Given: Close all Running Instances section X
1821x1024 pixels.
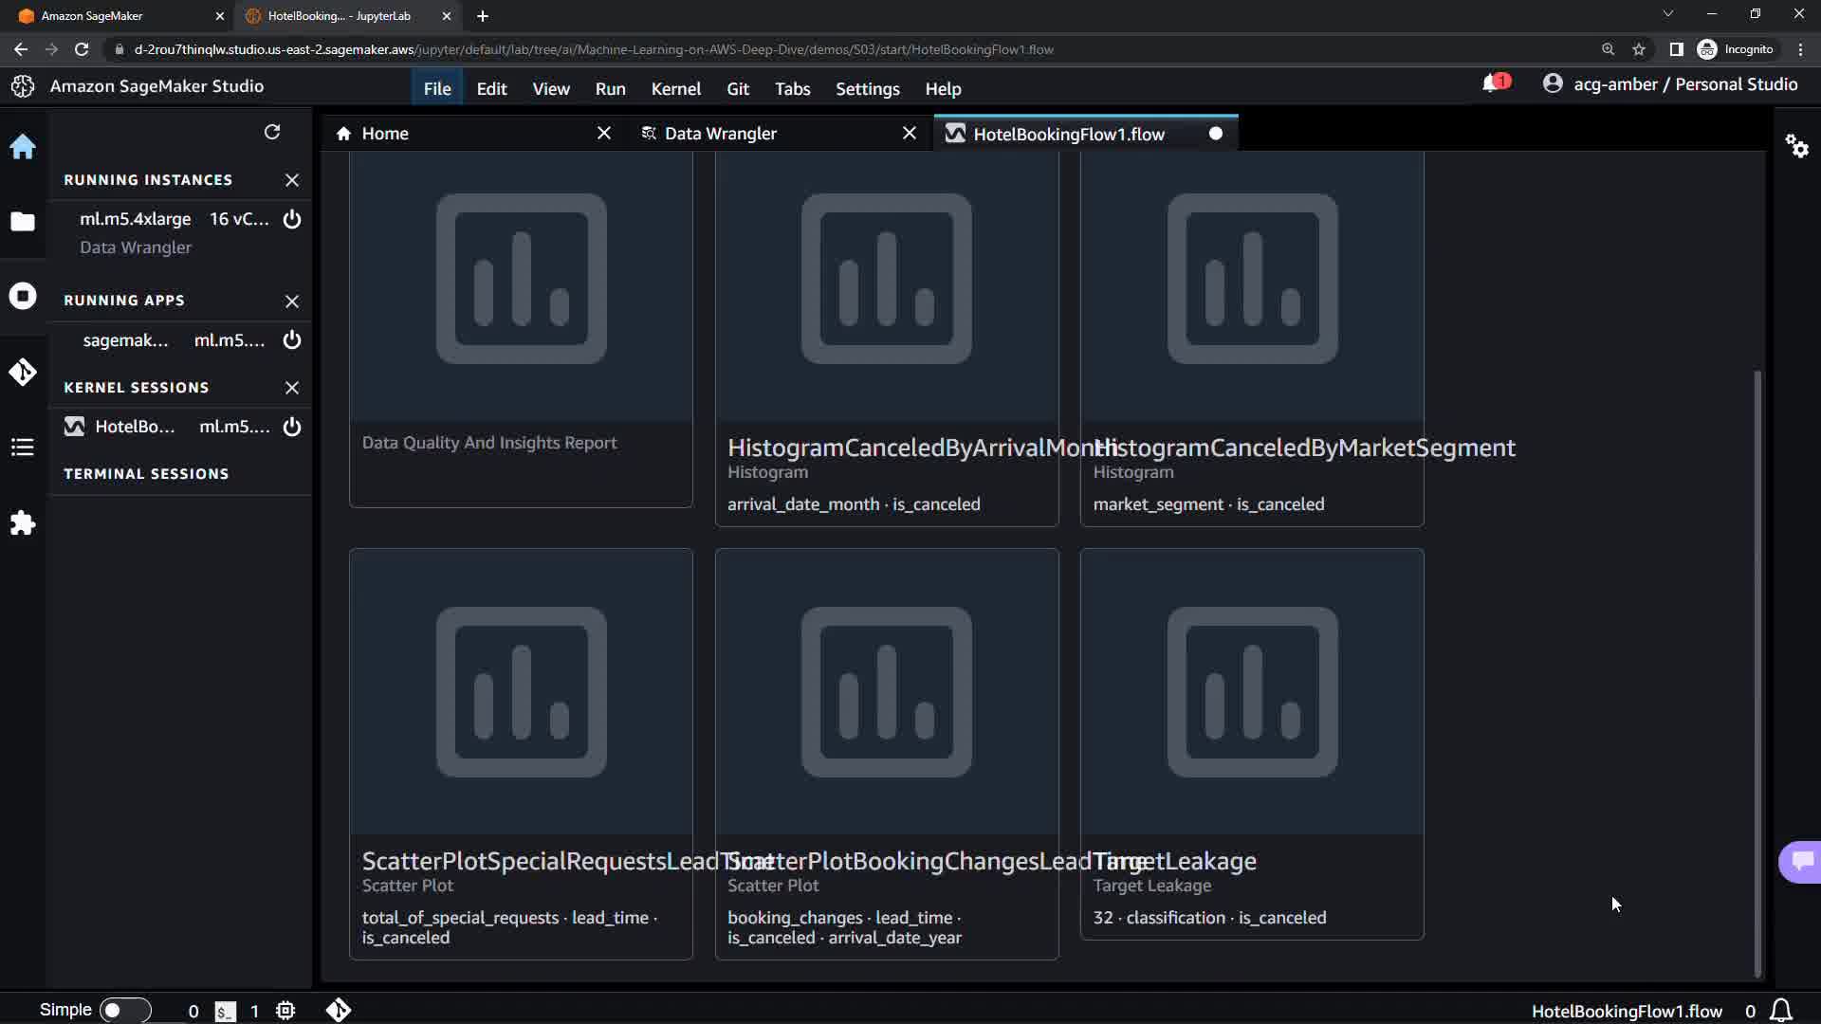Looking at the screenshot, I should click(x=292, y=180).
